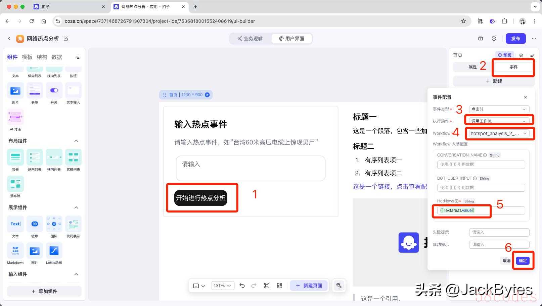Open the 131% zoom level dropdown
The width and height of the screenshot is (542, 306).
pos(222,286)
